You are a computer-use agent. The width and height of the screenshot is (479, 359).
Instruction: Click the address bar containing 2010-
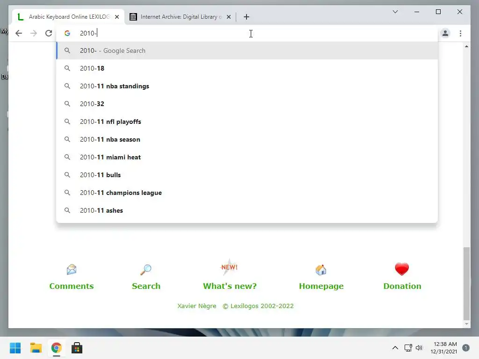point(247,33)
